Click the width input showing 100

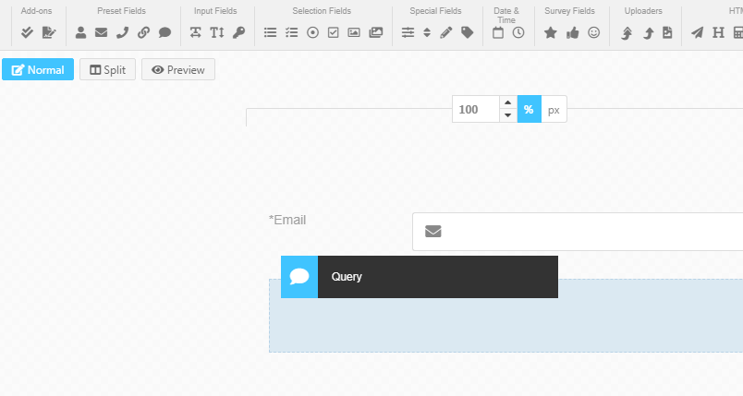[x=476, y=109]
